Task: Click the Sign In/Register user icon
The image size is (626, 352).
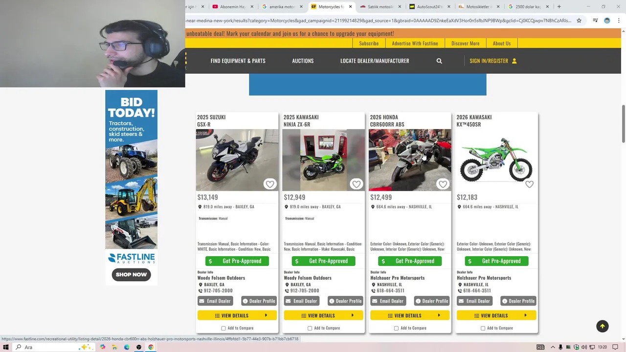Action: coord(514,61)
